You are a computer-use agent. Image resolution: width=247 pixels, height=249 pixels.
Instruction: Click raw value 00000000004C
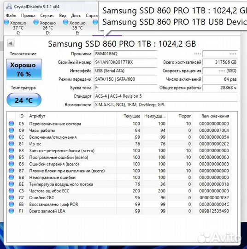point(214,204)
